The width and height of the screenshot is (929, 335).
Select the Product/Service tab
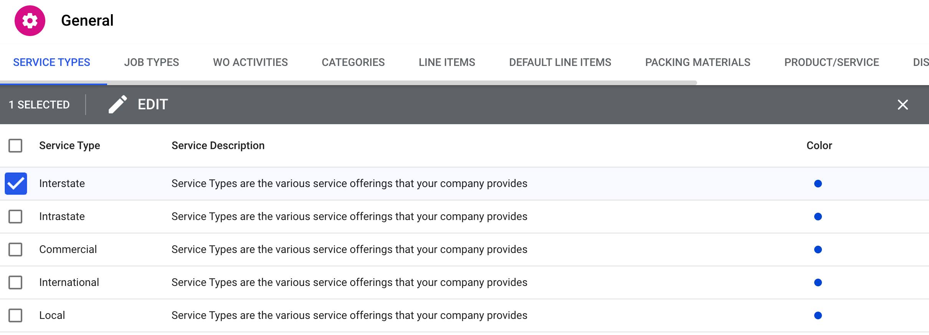(x=831, y=62)
